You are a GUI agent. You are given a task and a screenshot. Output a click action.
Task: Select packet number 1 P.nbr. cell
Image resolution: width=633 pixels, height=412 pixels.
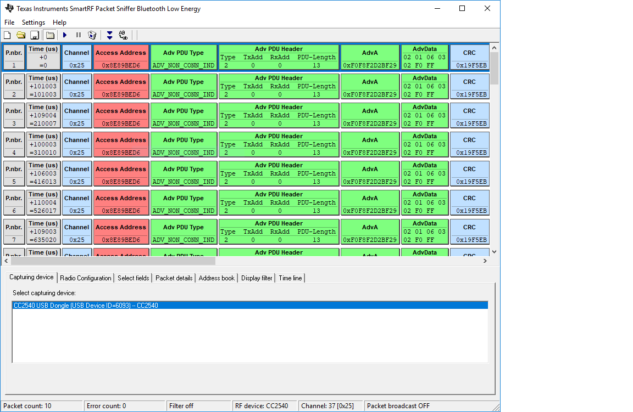[14, 57]
